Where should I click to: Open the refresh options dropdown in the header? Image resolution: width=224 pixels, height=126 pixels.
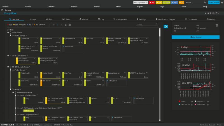click(217, 13)
